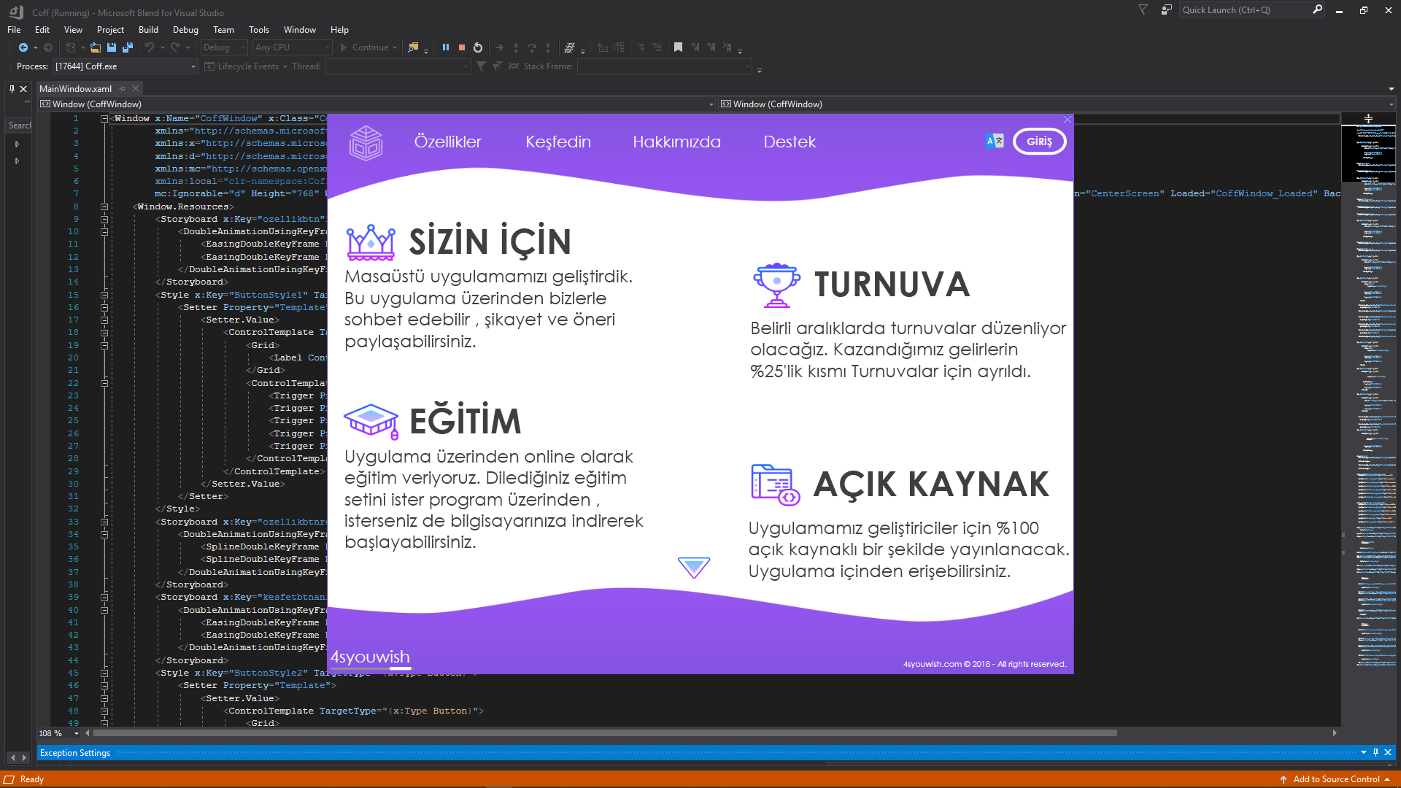Click the Decrease Indent icon

(641, 47)
